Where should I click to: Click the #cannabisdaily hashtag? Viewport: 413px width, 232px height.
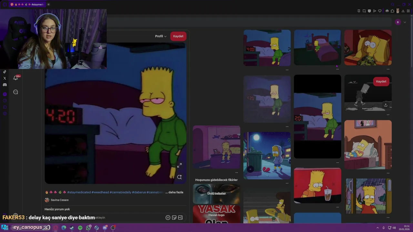point(121,192)
